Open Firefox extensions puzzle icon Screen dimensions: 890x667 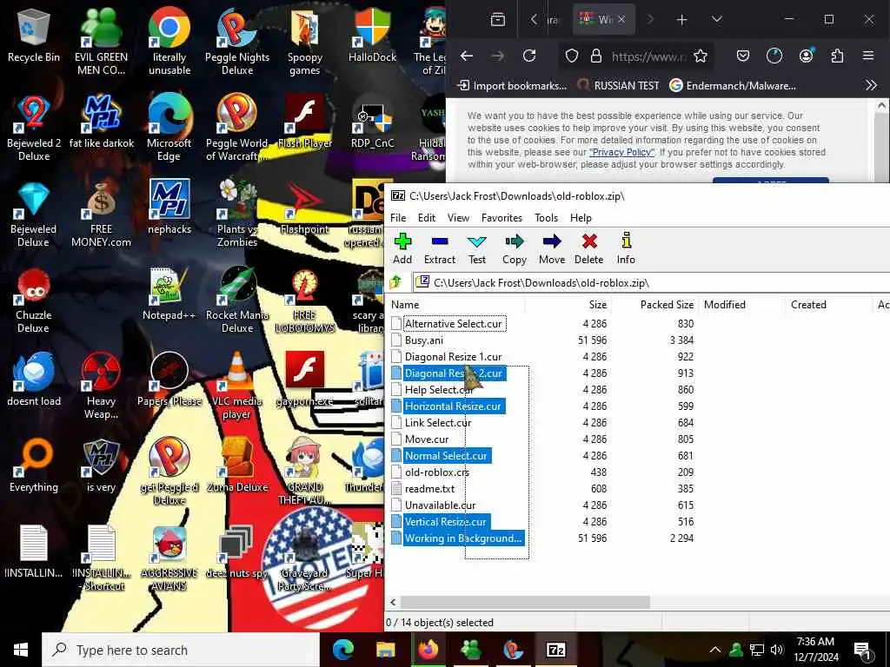[x=837, y=56]
